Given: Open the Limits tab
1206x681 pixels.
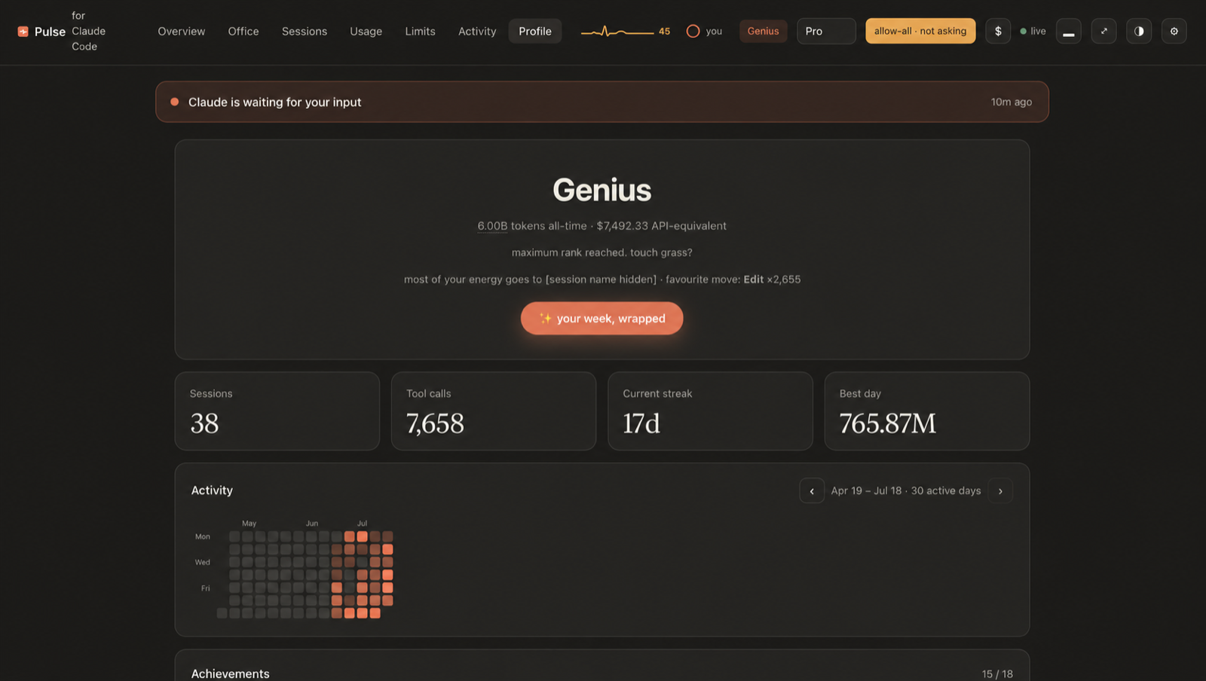Looking at the screenshot, I should [x=420, y=31].
